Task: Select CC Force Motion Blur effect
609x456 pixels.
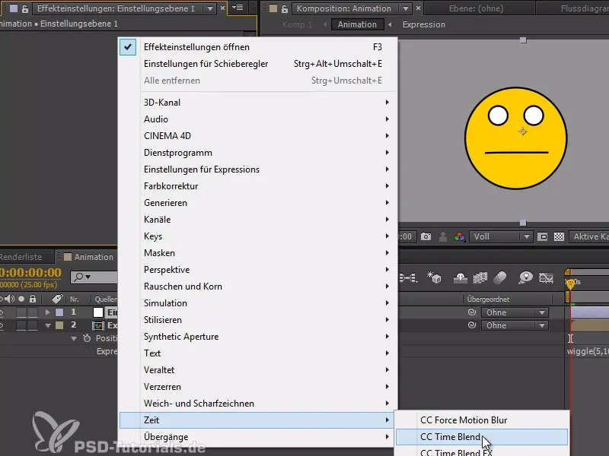Action: tap(482, 420)
